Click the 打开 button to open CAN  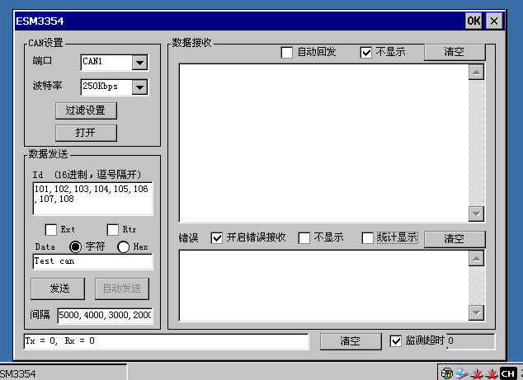(86, 133)
